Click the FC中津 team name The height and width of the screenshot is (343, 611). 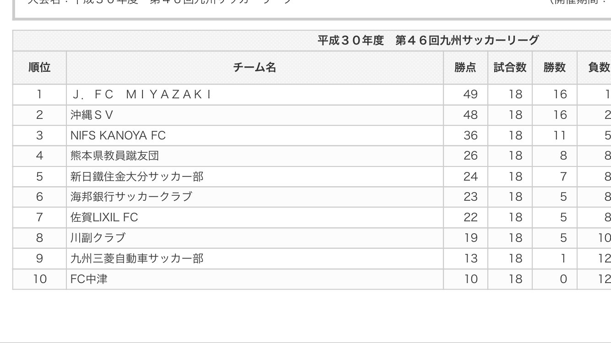(x=89, y=279)
